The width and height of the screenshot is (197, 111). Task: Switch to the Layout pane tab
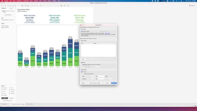pyautogui.click(x=11, y=8)
